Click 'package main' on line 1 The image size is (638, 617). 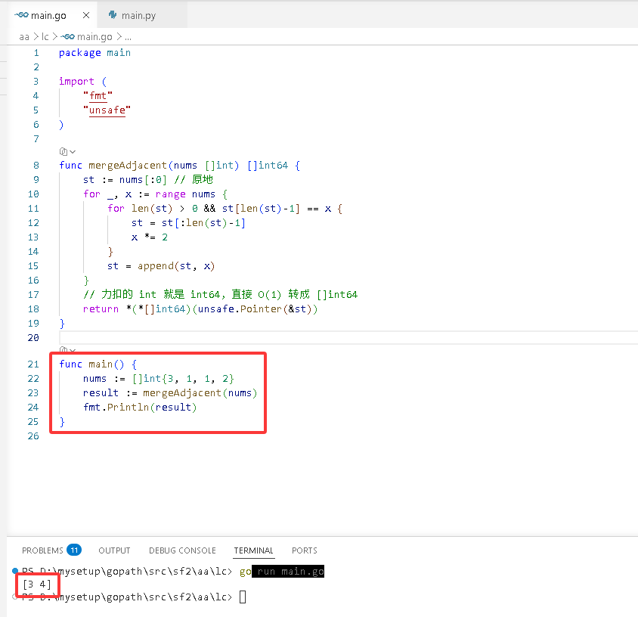94,53
